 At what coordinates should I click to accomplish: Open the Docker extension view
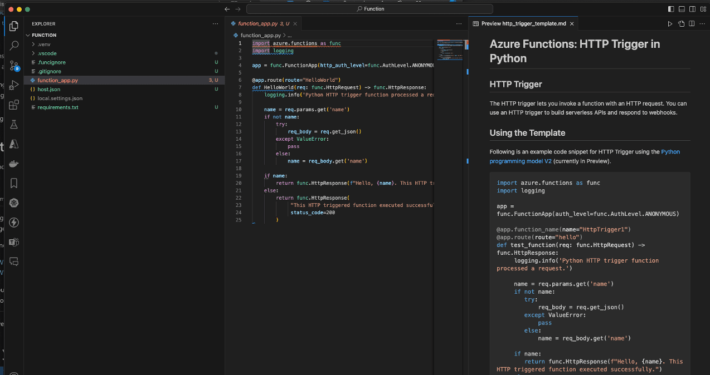pos(13,164)
